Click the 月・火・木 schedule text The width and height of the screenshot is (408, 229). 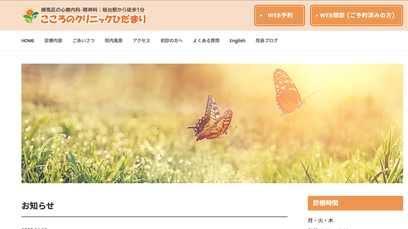pyautogui.click(x=320, y=221)
